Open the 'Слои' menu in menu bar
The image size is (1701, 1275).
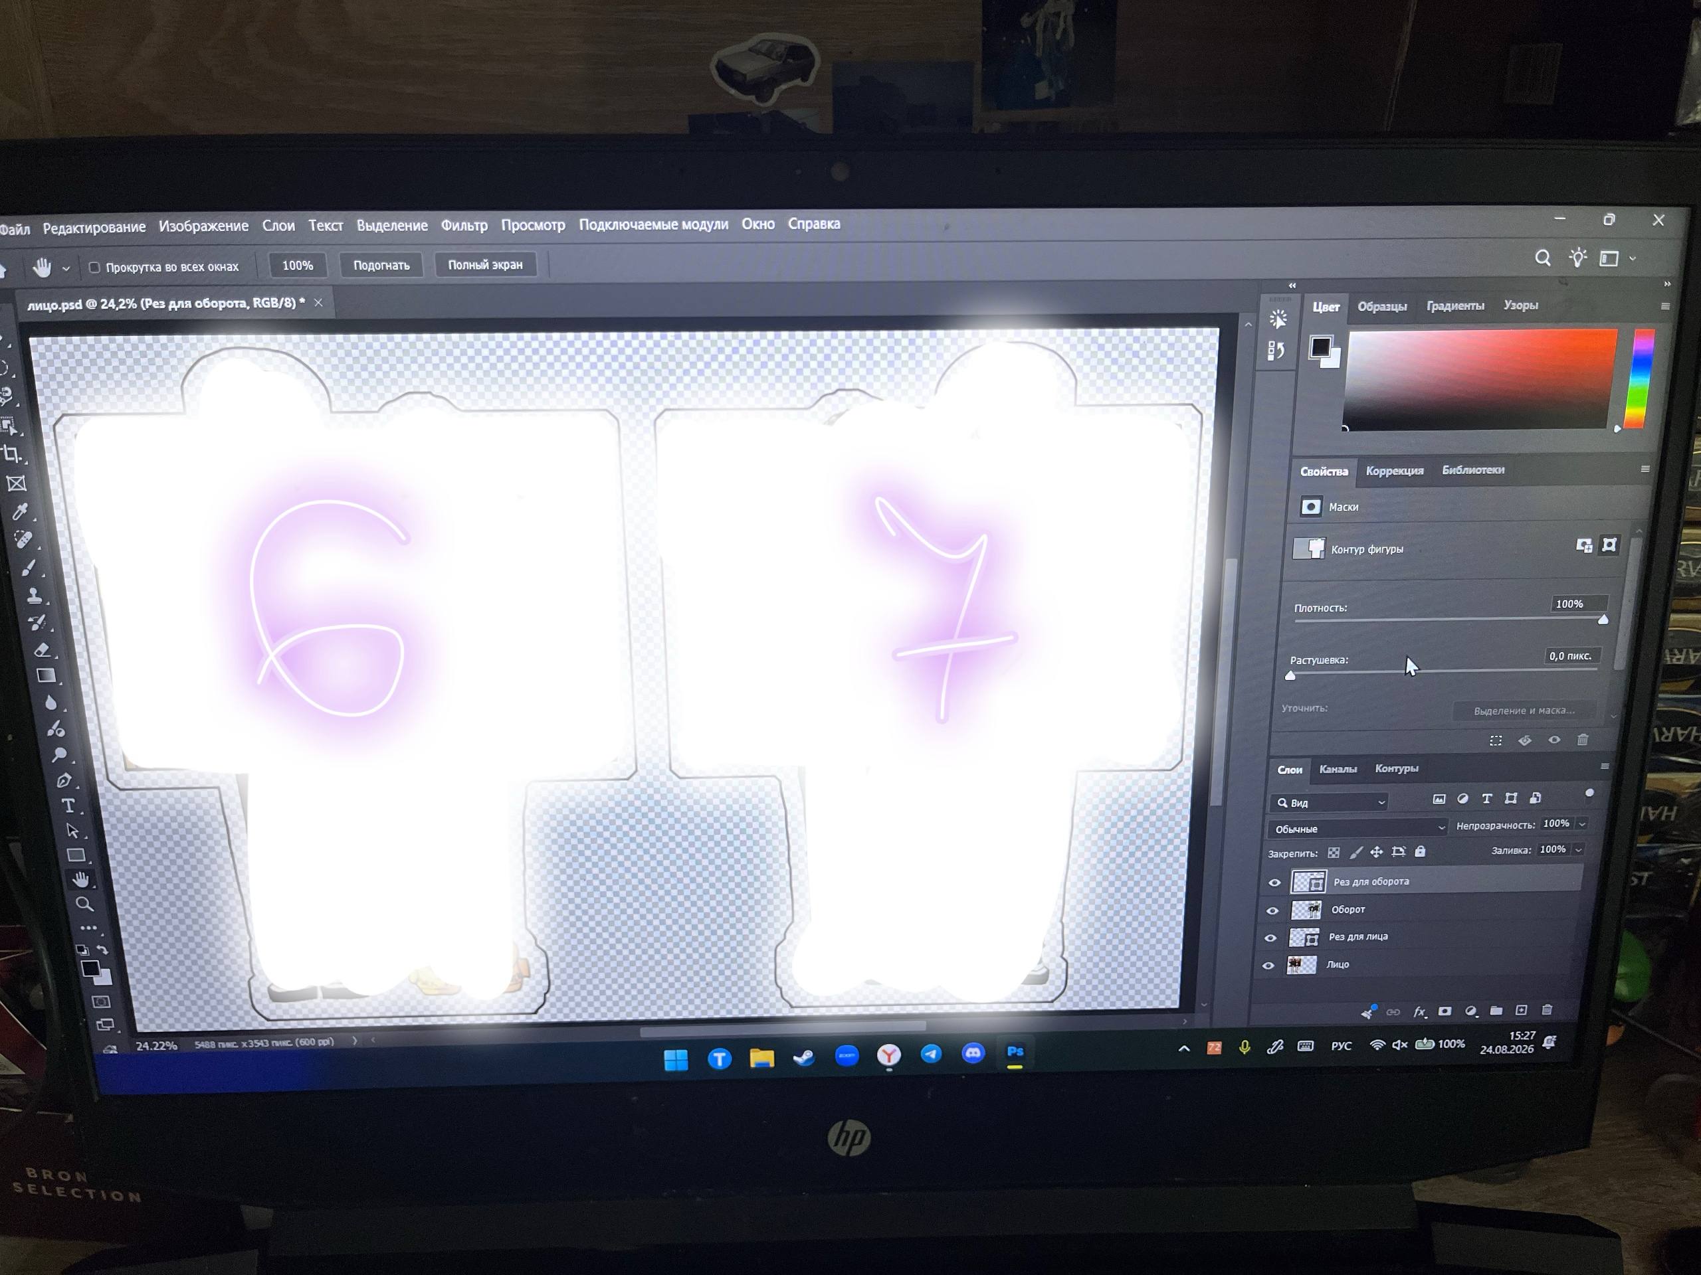(278, 226)
